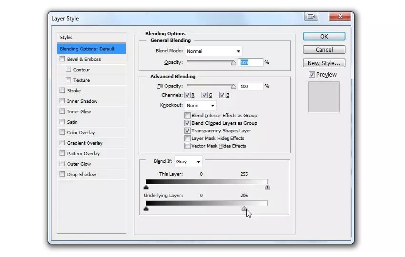Screen dimensions: 405x257
Task: Click the Underlying Layer white handle at 206
Action: (244, 208)
